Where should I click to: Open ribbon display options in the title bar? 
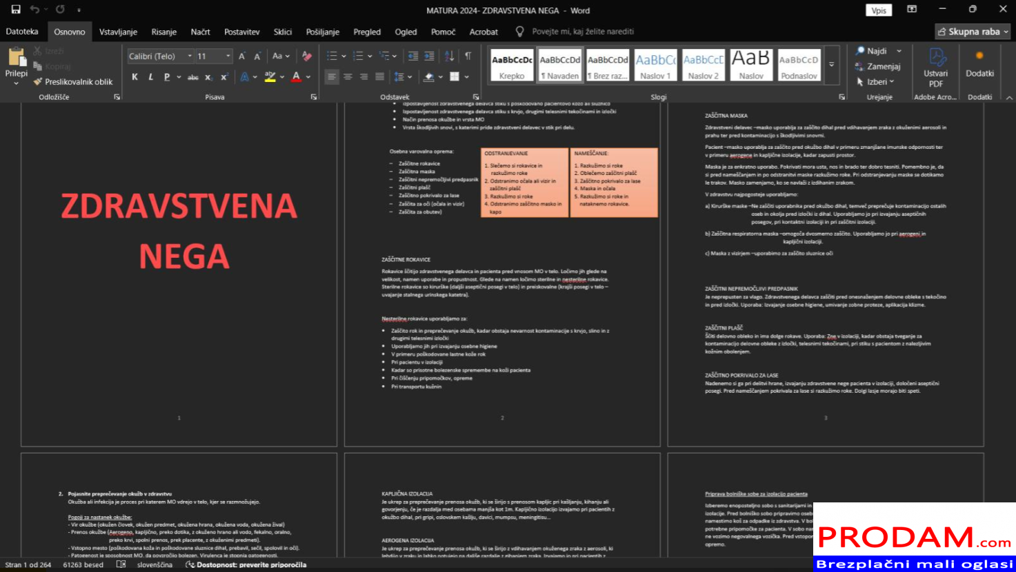click(912, 10)
